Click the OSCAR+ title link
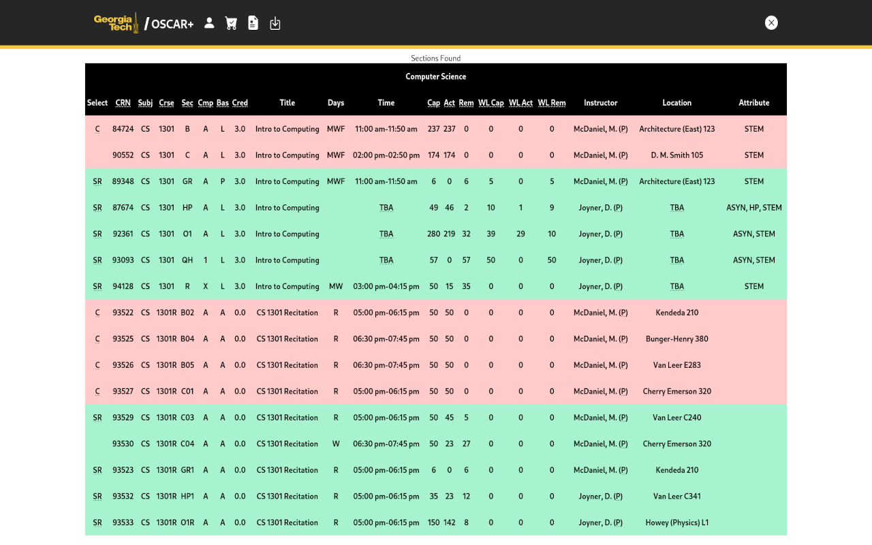Image resolution: width=872 pixels, height=545 pixels. 169,24
